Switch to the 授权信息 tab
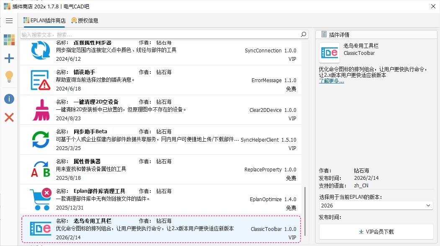The width and height of the screenshot is (440, 246). point(85,21)
